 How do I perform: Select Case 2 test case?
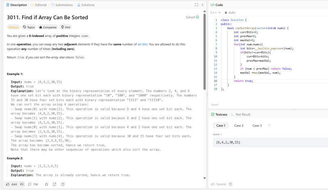click(239, 126)
